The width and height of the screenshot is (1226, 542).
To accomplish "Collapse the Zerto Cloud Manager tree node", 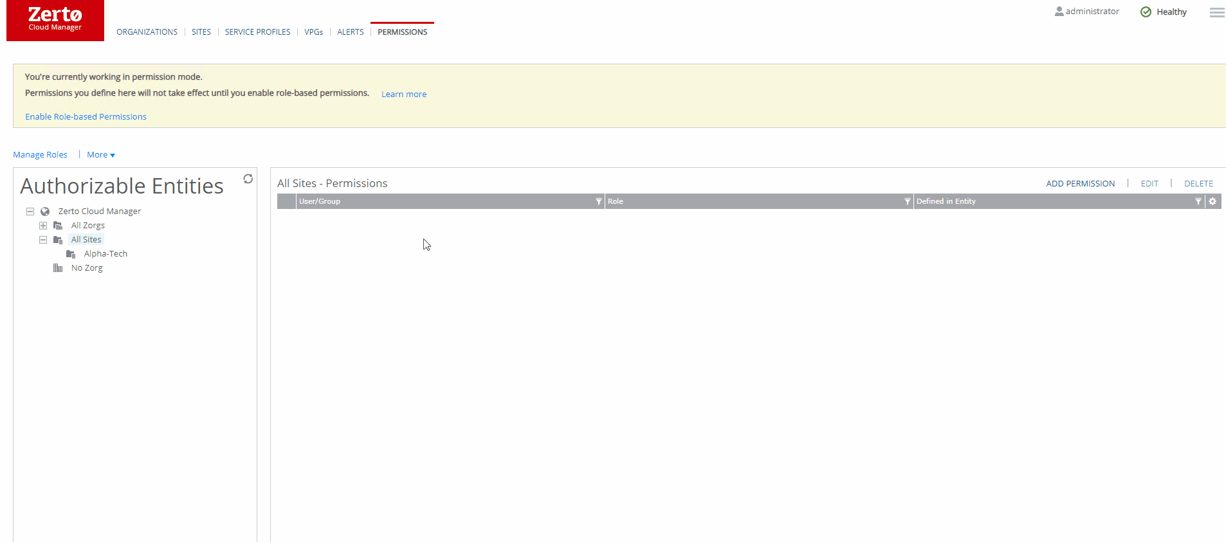I will pos(30,212).
